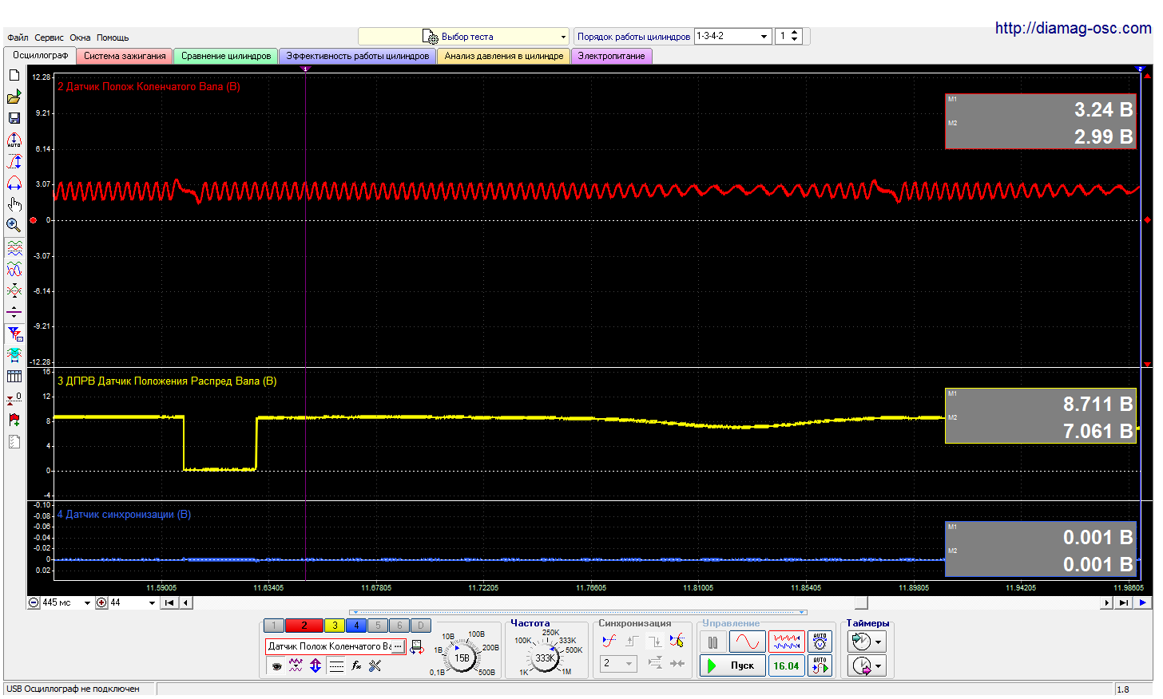The image size is (1163, 699).
Task: Open cylinder firing order 1-3-4-2 dropdown
Action: (732, 36)
